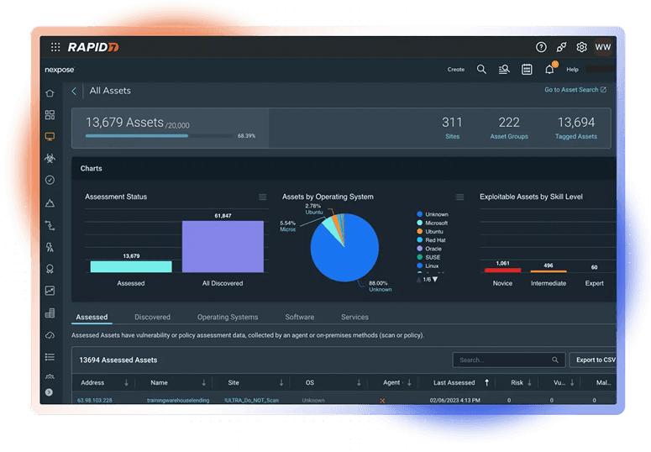Toggle the SUSE legend entry
The width and height of the screenshot is (651, 452).
(428, 257)
